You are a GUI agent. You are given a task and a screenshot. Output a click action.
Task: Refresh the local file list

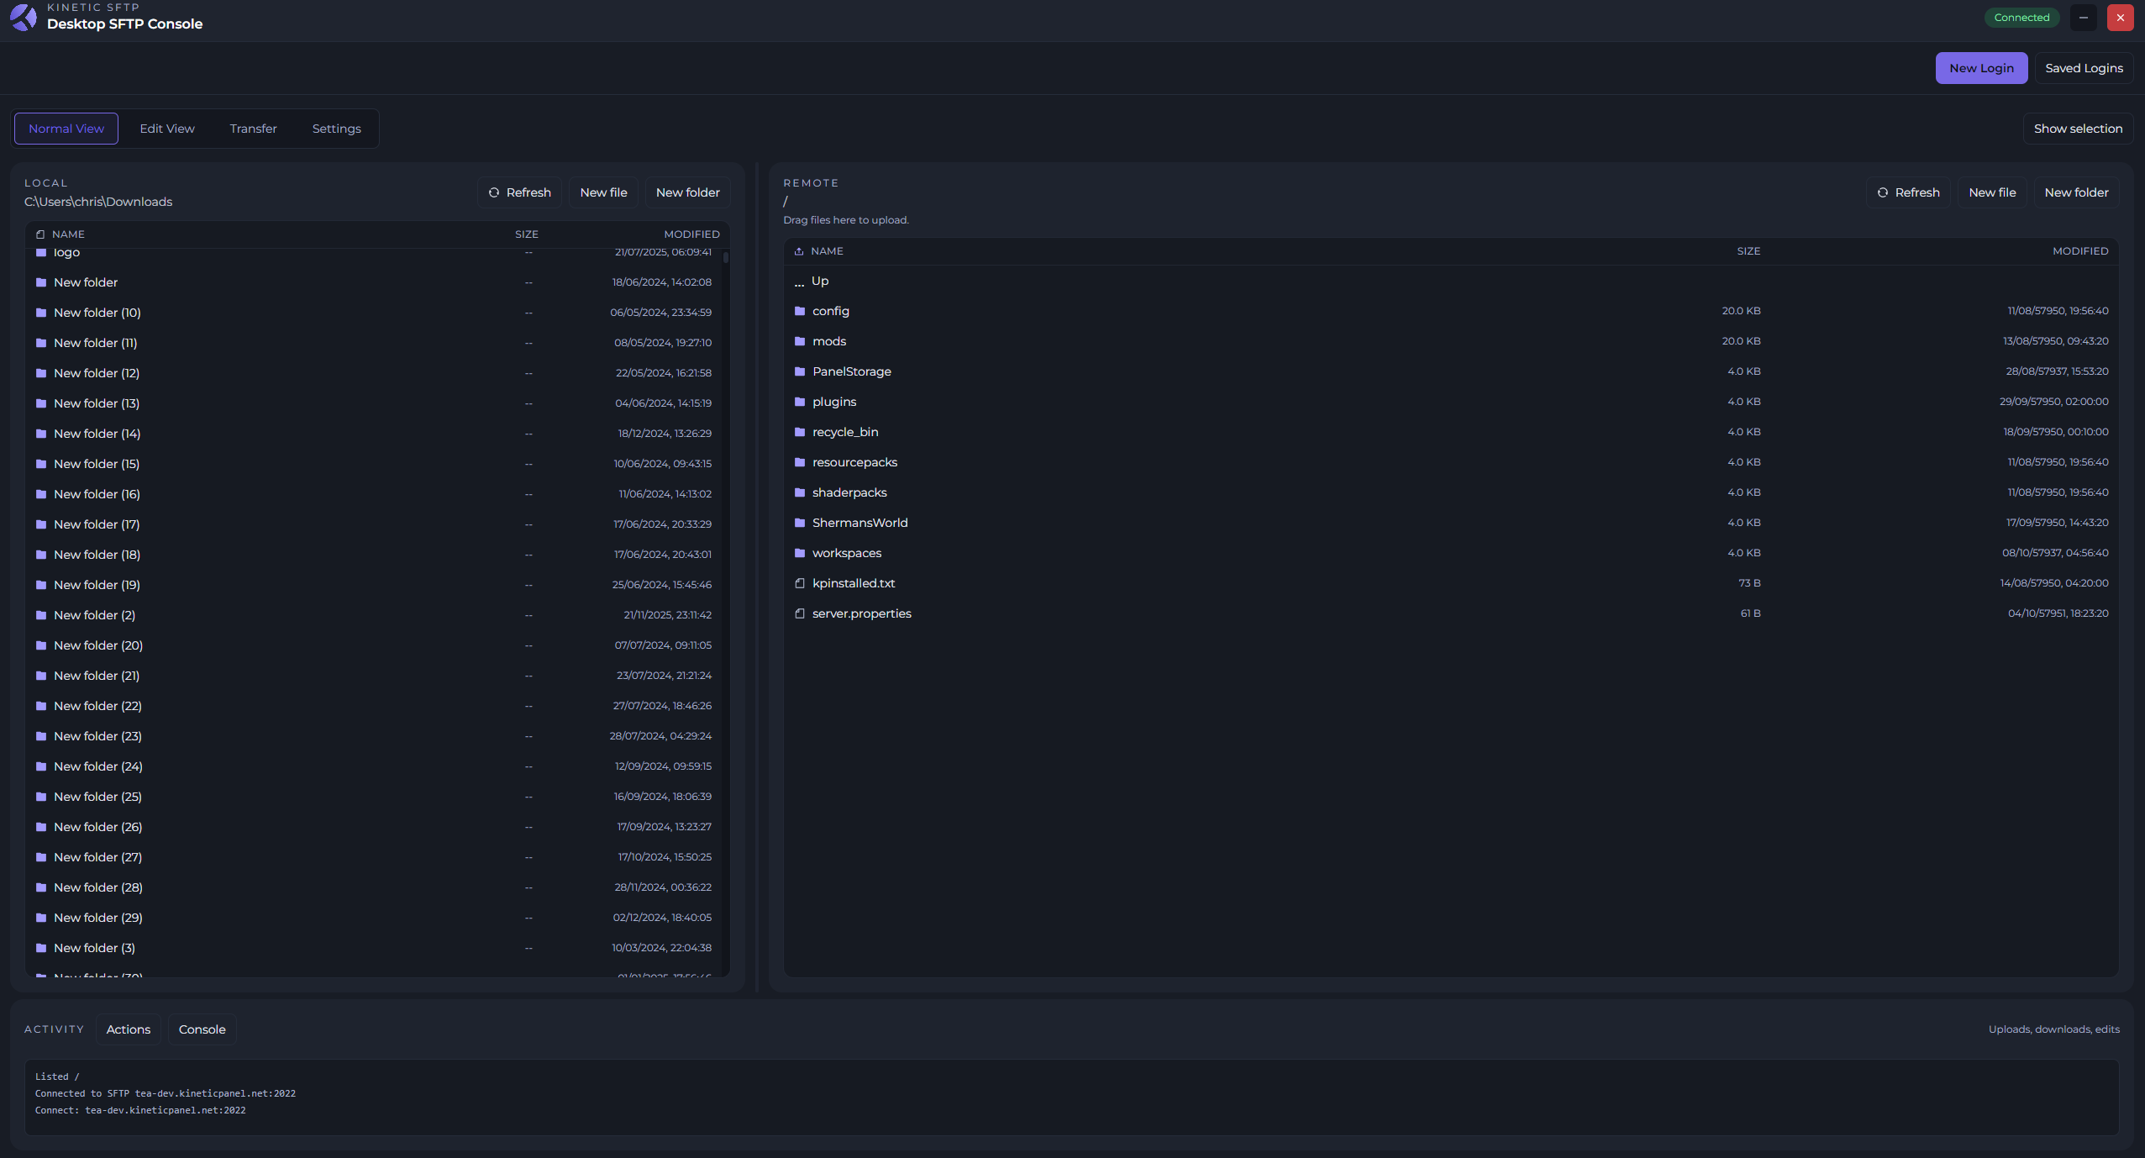pyautogui.click(x=520, y=192)
